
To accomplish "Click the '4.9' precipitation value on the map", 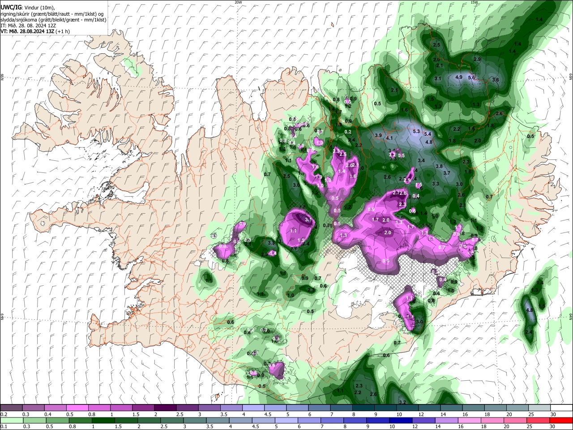I will tap(459, 77).
